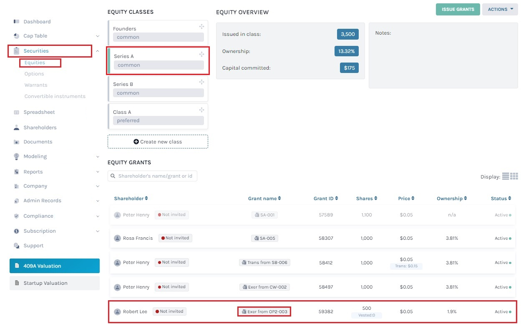Open Options under Securities

[x=34, y=74]
